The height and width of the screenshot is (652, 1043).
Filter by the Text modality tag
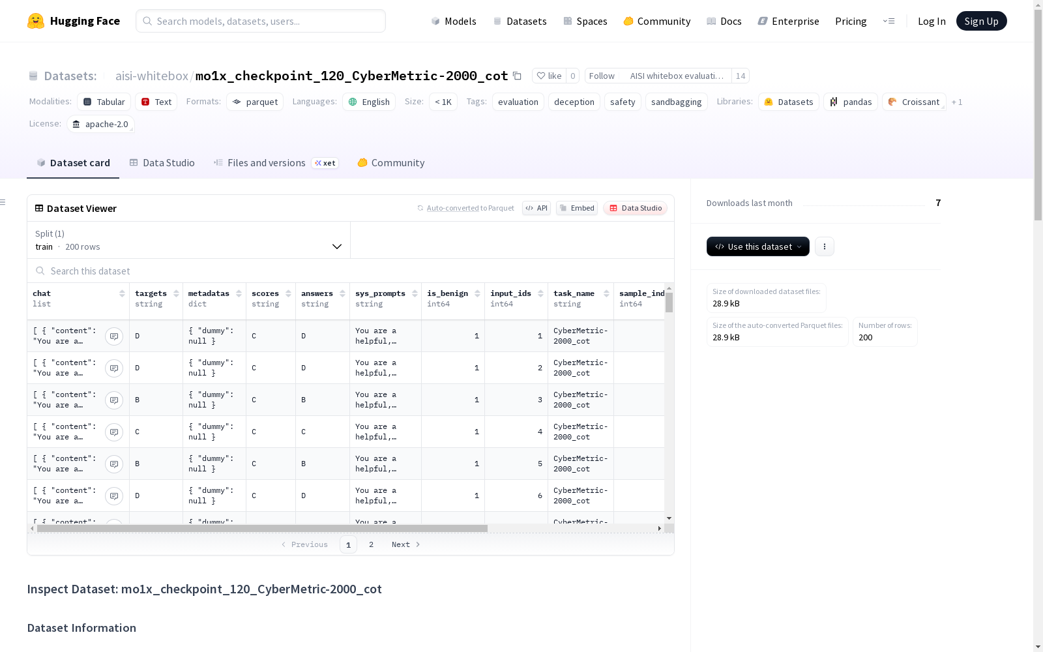tap(156, 102)
